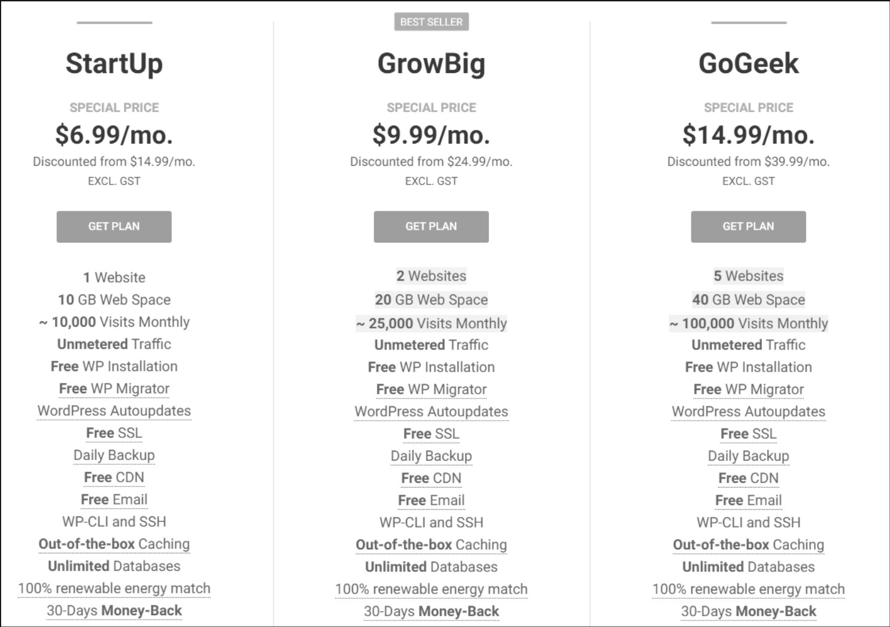The width and height of the screenshot is (890, 627).
Task: Open GrowBig's 100% renewable energy match link
Action: click(x=431, y=589)
